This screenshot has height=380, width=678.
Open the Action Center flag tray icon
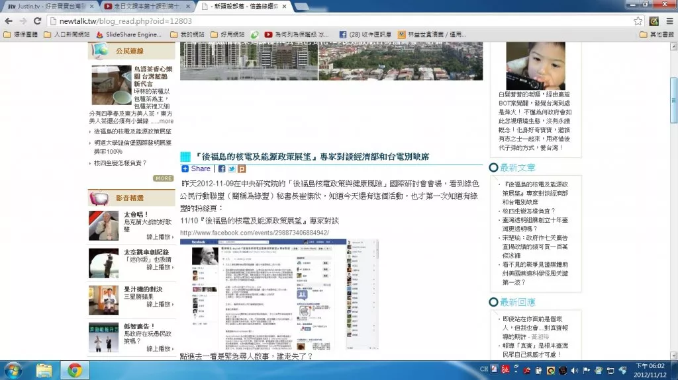(587, 371)
